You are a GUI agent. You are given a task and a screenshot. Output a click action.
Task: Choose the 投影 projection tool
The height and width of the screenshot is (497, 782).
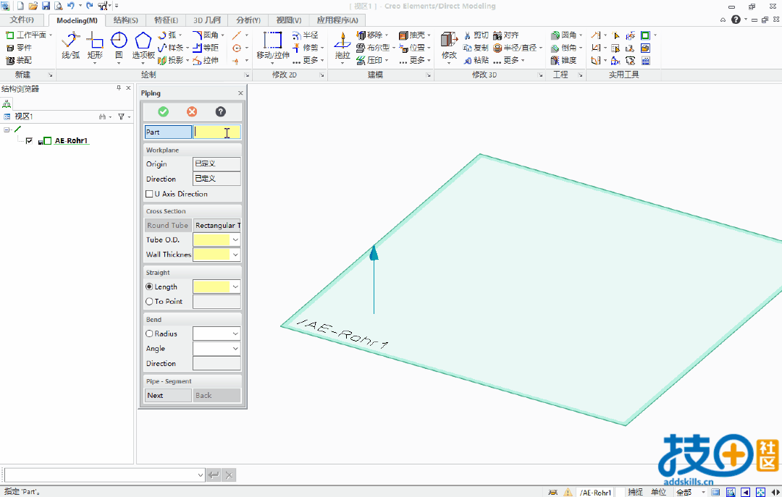point(171,60)
